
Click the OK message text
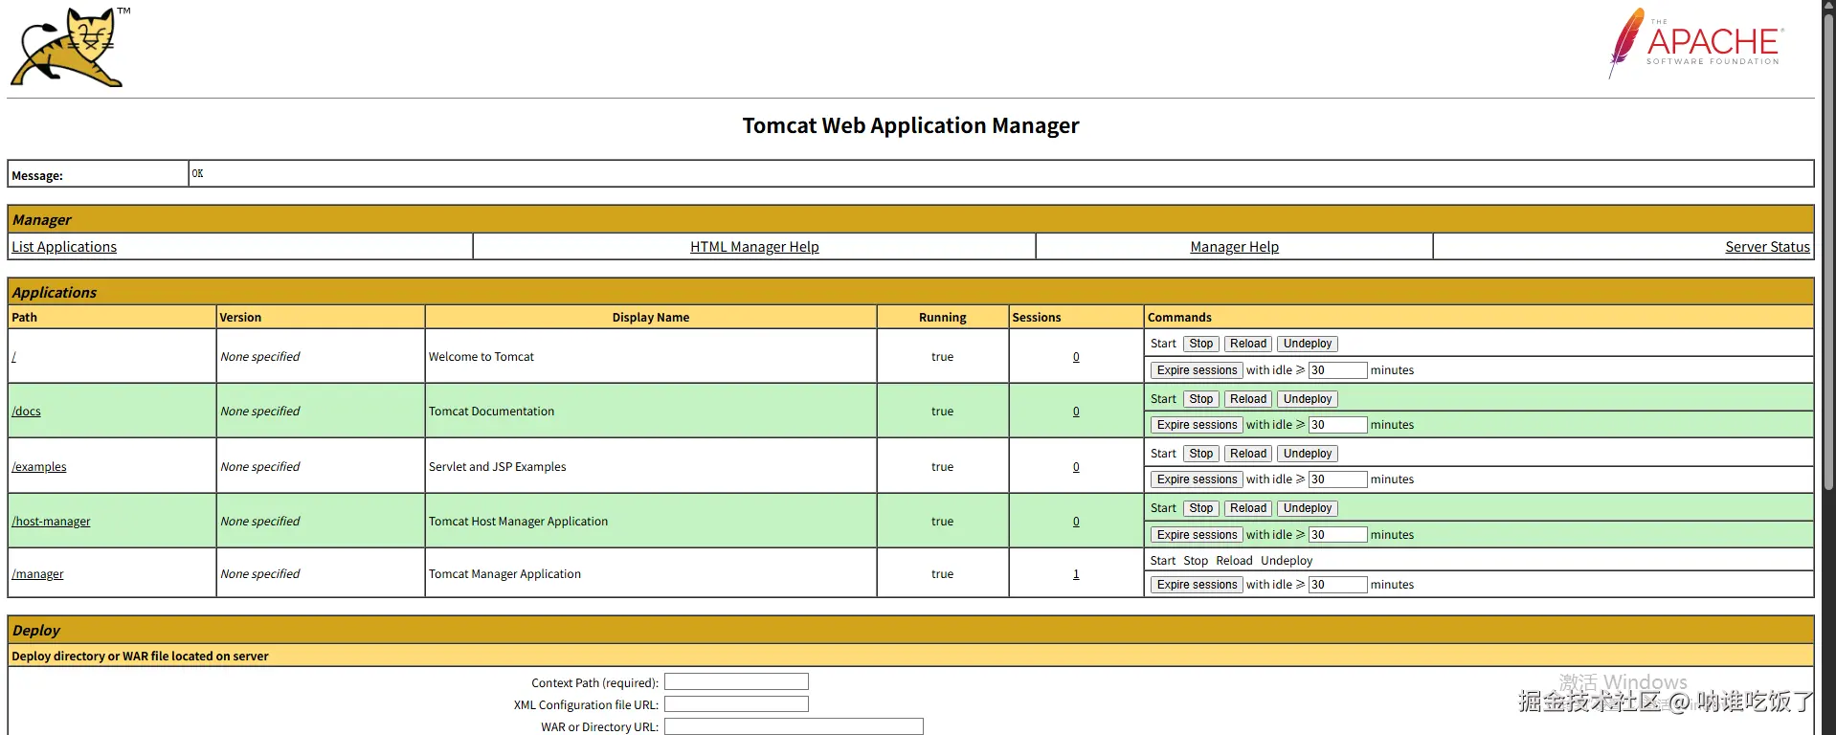tap(197, 173)
